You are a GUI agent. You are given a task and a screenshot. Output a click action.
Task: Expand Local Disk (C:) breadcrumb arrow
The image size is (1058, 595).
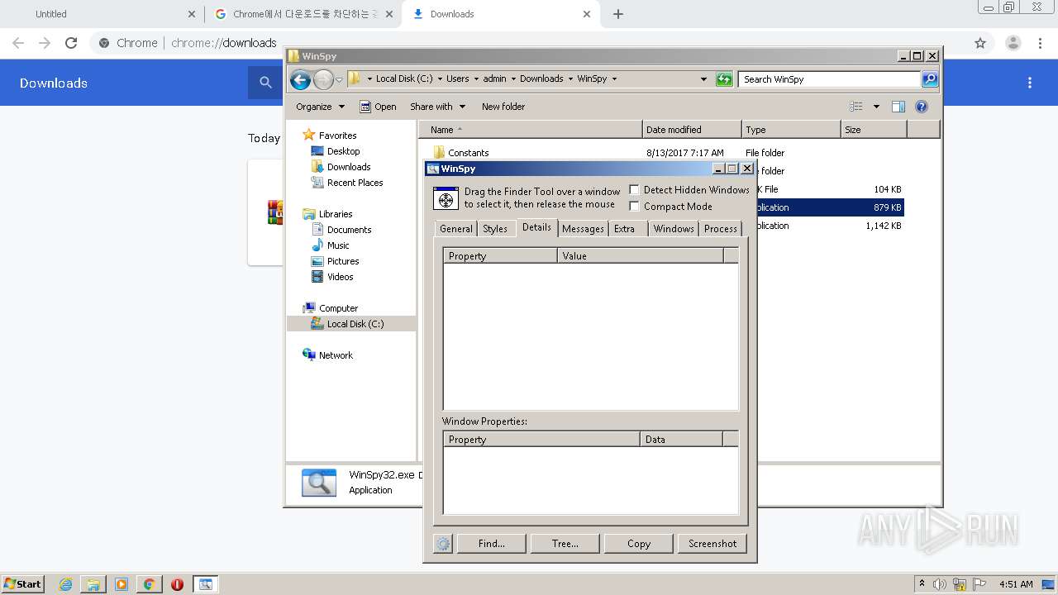pyautogui.click(x=440, y=79)
